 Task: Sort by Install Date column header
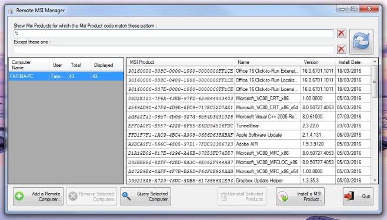353,62
